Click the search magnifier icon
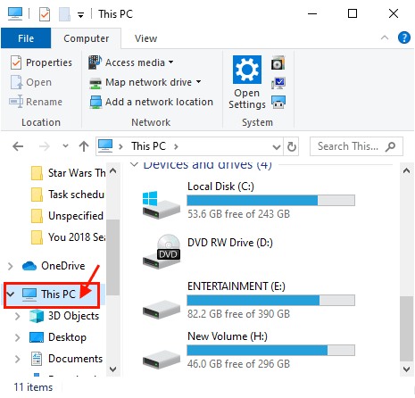 tap(390, 146)
